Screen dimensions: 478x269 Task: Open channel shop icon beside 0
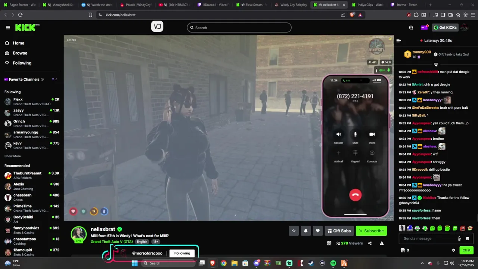coord(403,250)
